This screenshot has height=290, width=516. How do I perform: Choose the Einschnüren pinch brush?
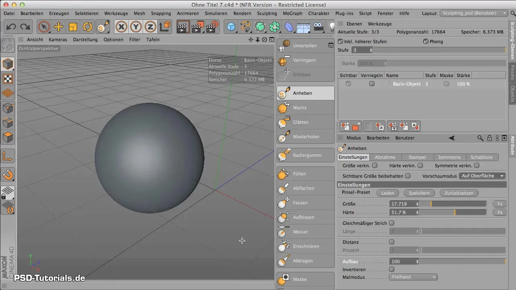click(x=305, y=246)
